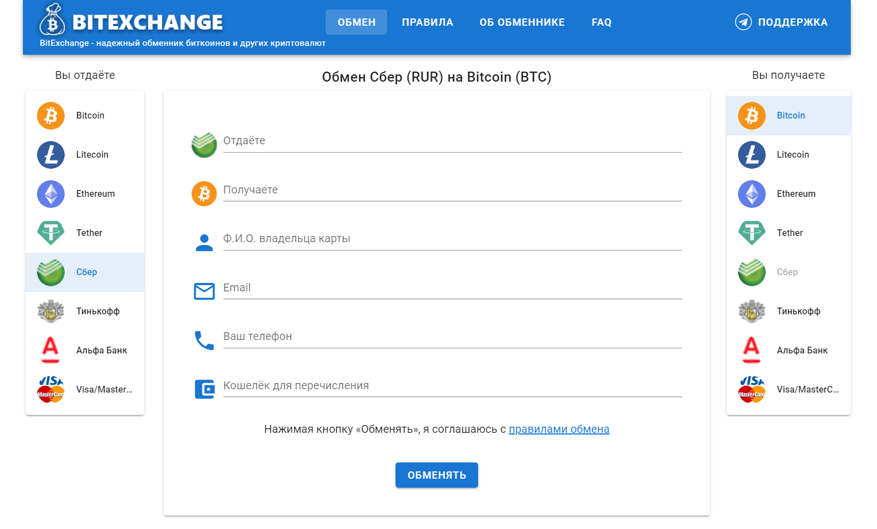Choose Litecoin icon in give list

(51, 155)
